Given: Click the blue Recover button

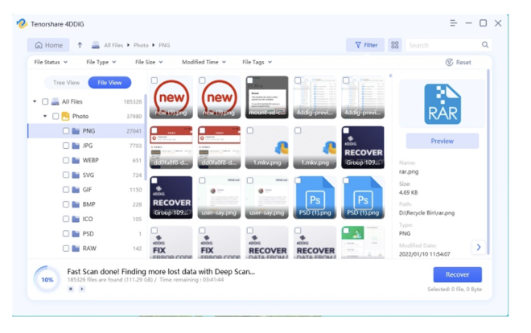Looking at the screenshot, I should [458, 274].
